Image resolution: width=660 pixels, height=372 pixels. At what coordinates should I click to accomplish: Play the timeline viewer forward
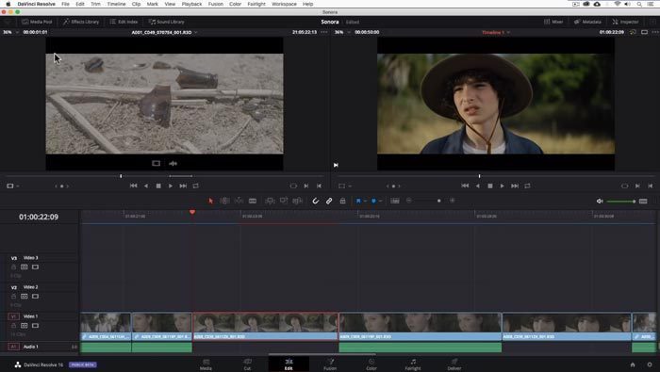[503, 186]
